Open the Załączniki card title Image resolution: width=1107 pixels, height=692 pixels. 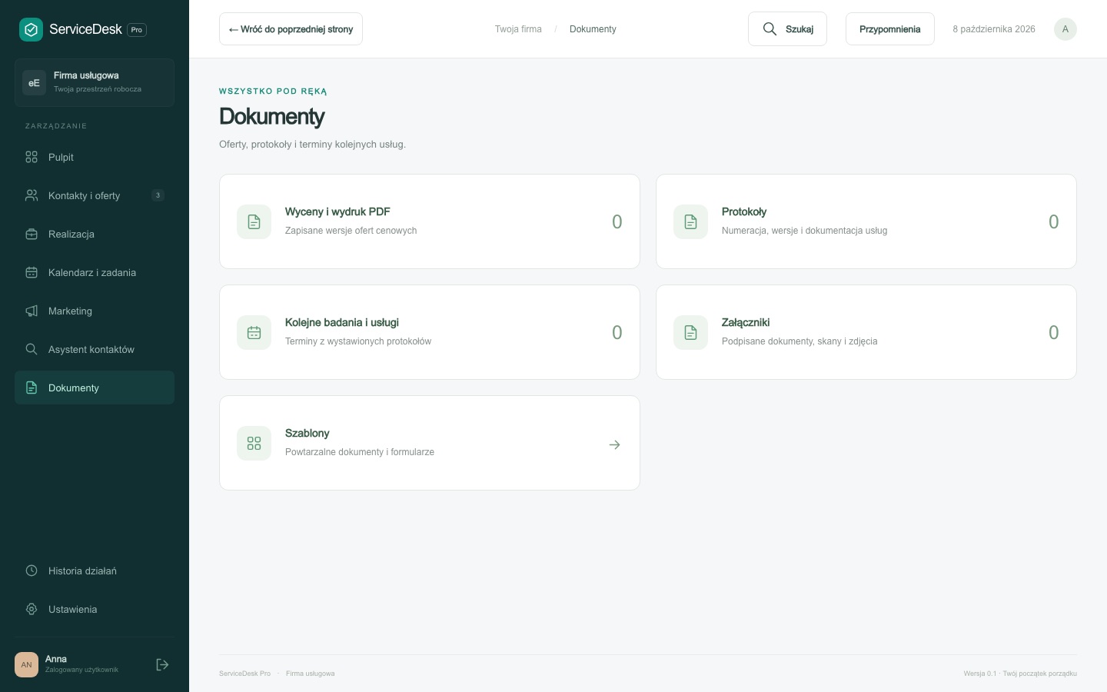click(x=746, y=322)
